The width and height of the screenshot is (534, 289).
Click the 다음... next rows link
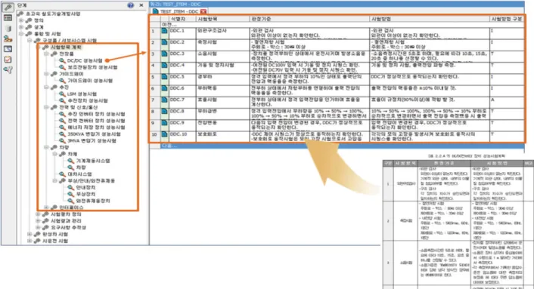[x=169, y=146]
